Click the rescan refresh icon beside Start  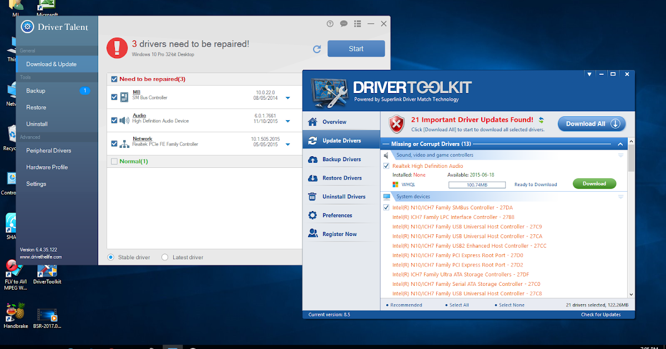pyautogui.click(x=317, y=49)
